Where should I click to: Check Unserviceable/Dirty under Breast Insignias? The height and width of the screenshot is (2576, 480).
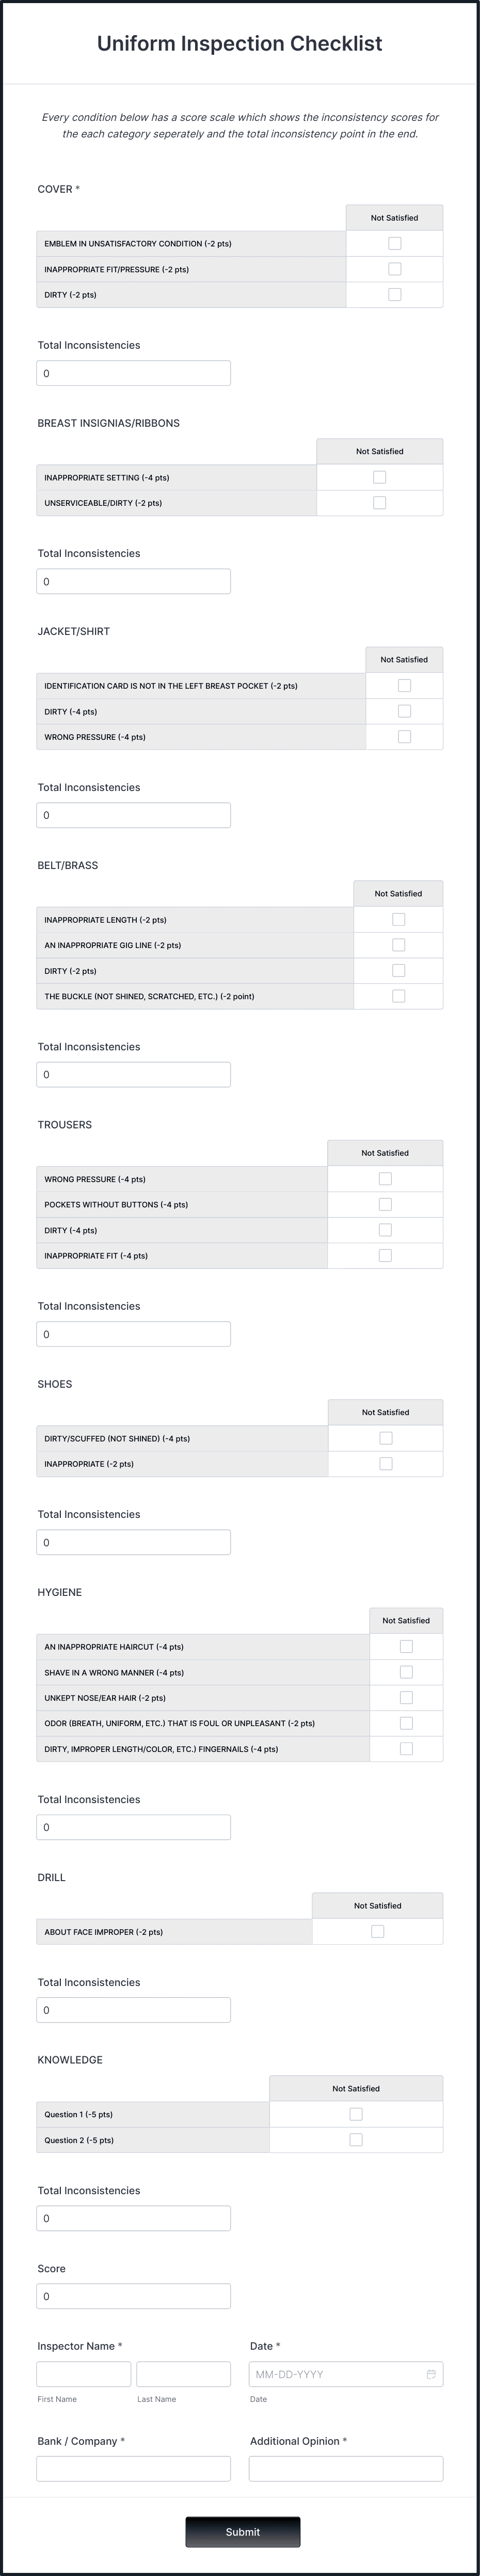(x=379, y=503)
